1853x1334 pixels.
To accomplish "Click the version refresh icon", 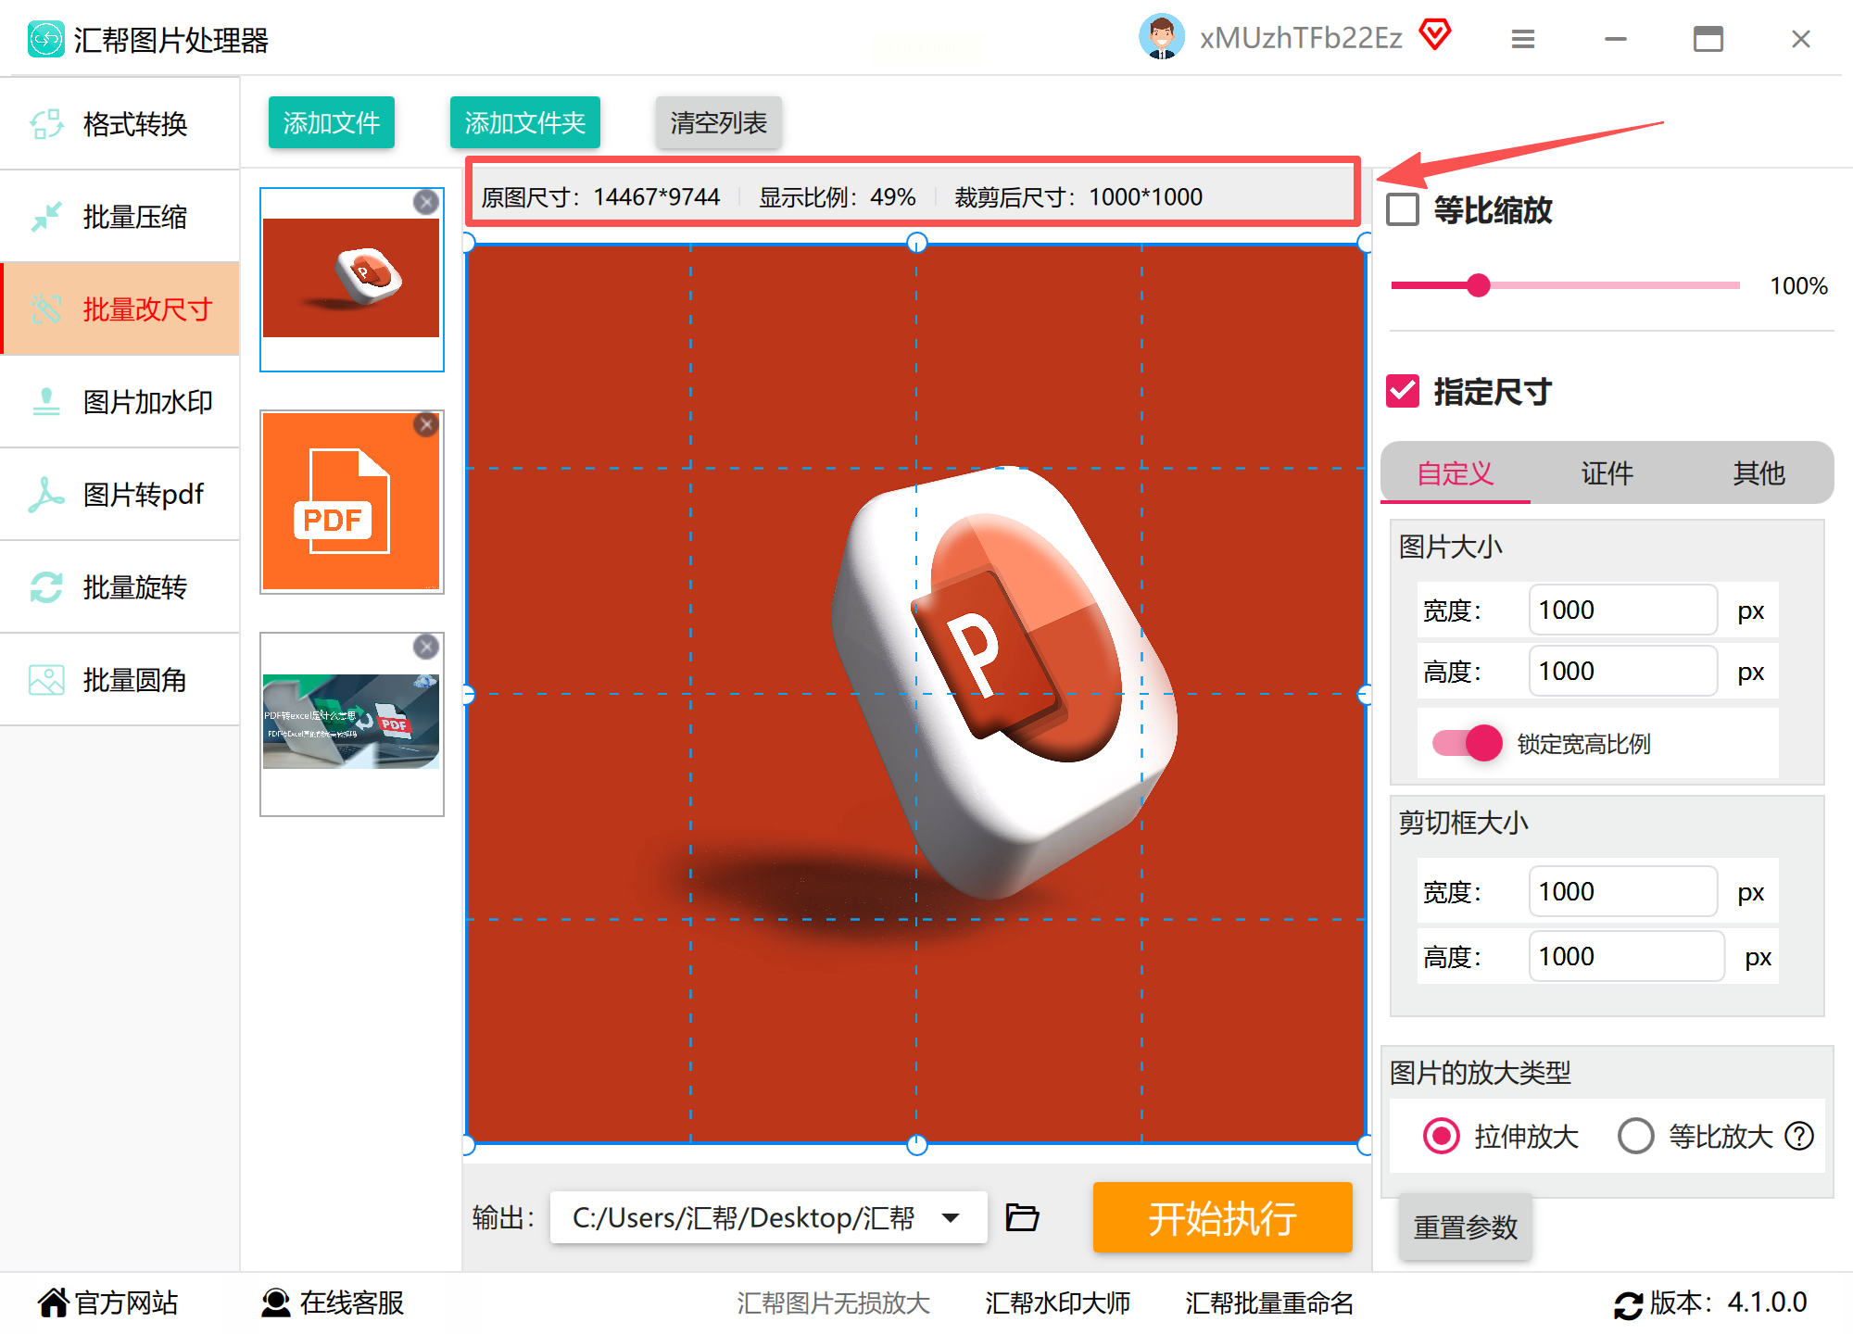I will point(1628,1304).
